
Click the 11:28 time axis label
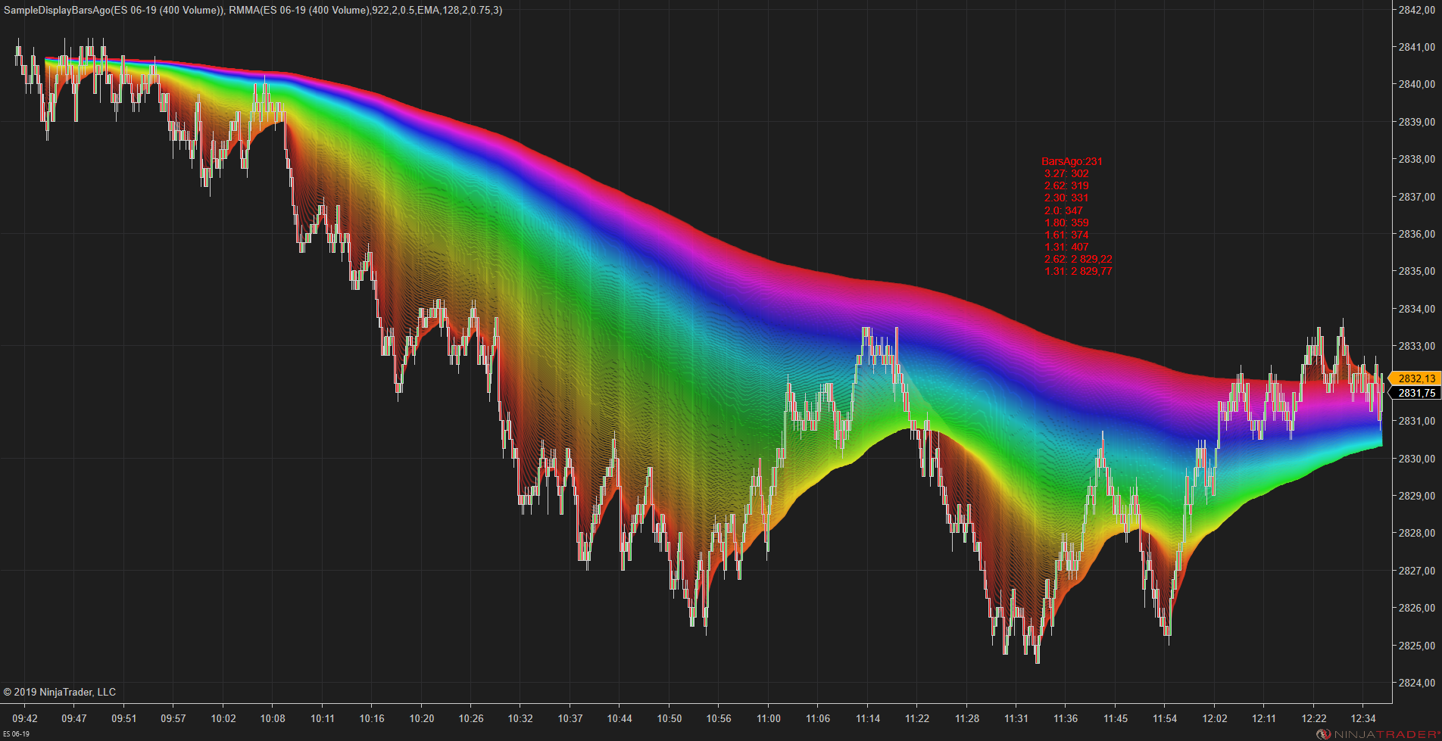pyautogui.click(x=967, y=718)
